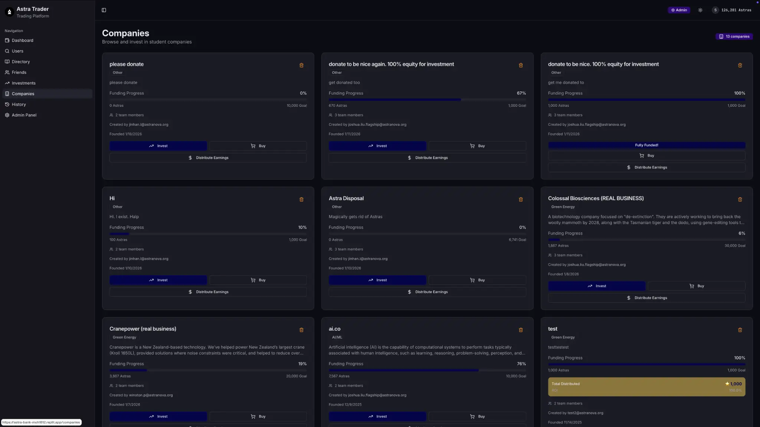The width and height of the screenshot is (760, 427).
Task: Delete the "Cranepower (real business)" company via trash icon
Action: point(301,330)
